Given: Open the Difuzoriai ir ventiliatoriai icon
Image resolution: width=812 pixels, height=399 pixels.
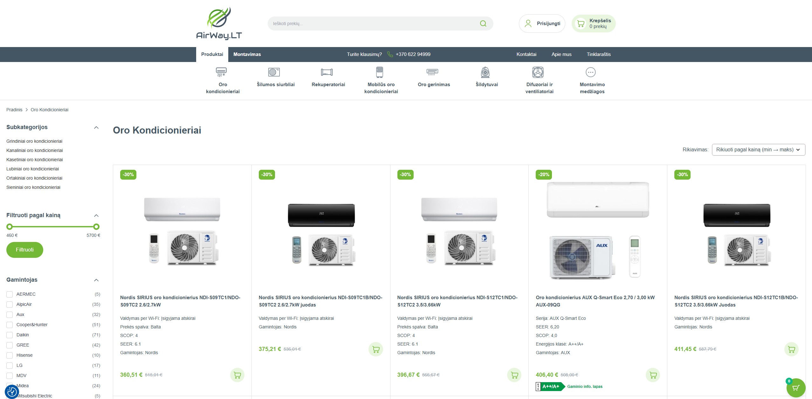Looking at the screenshot, I should (538, 72).
